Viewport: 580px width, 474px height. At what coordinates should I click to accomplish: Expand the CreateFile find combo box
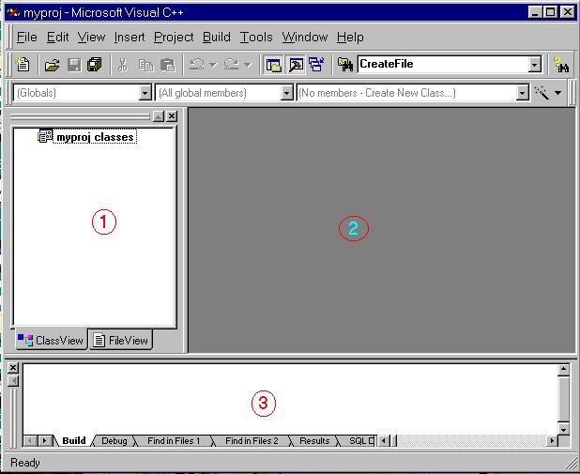click(534, 65)
